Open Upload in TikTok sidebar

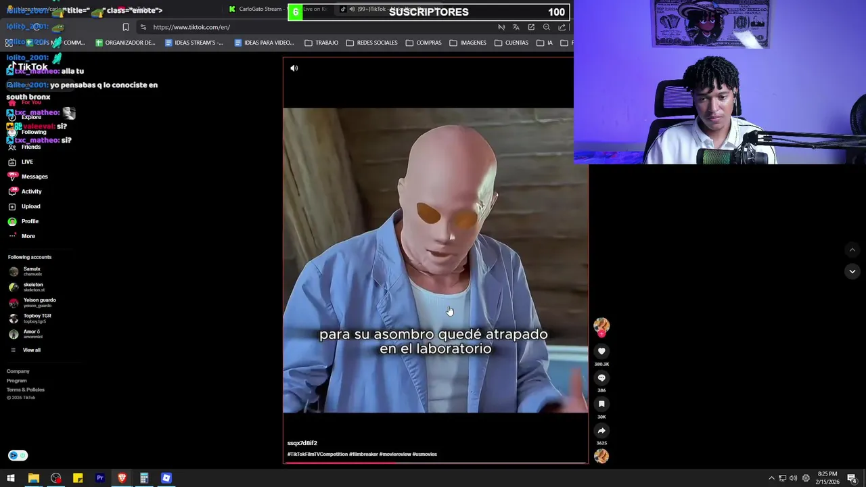point(24,206)
